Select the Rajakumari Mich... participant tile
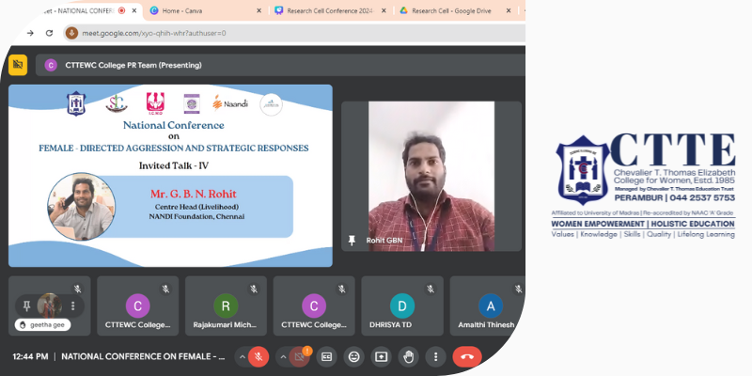This screenshot has height=376, width=752. [x=226, y=305]
